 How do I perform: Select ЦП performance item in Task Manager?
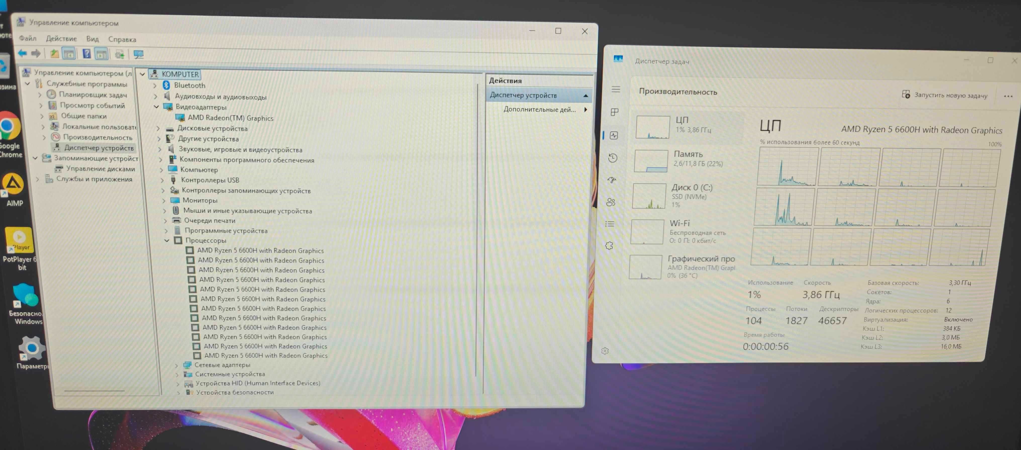point(689,126)
